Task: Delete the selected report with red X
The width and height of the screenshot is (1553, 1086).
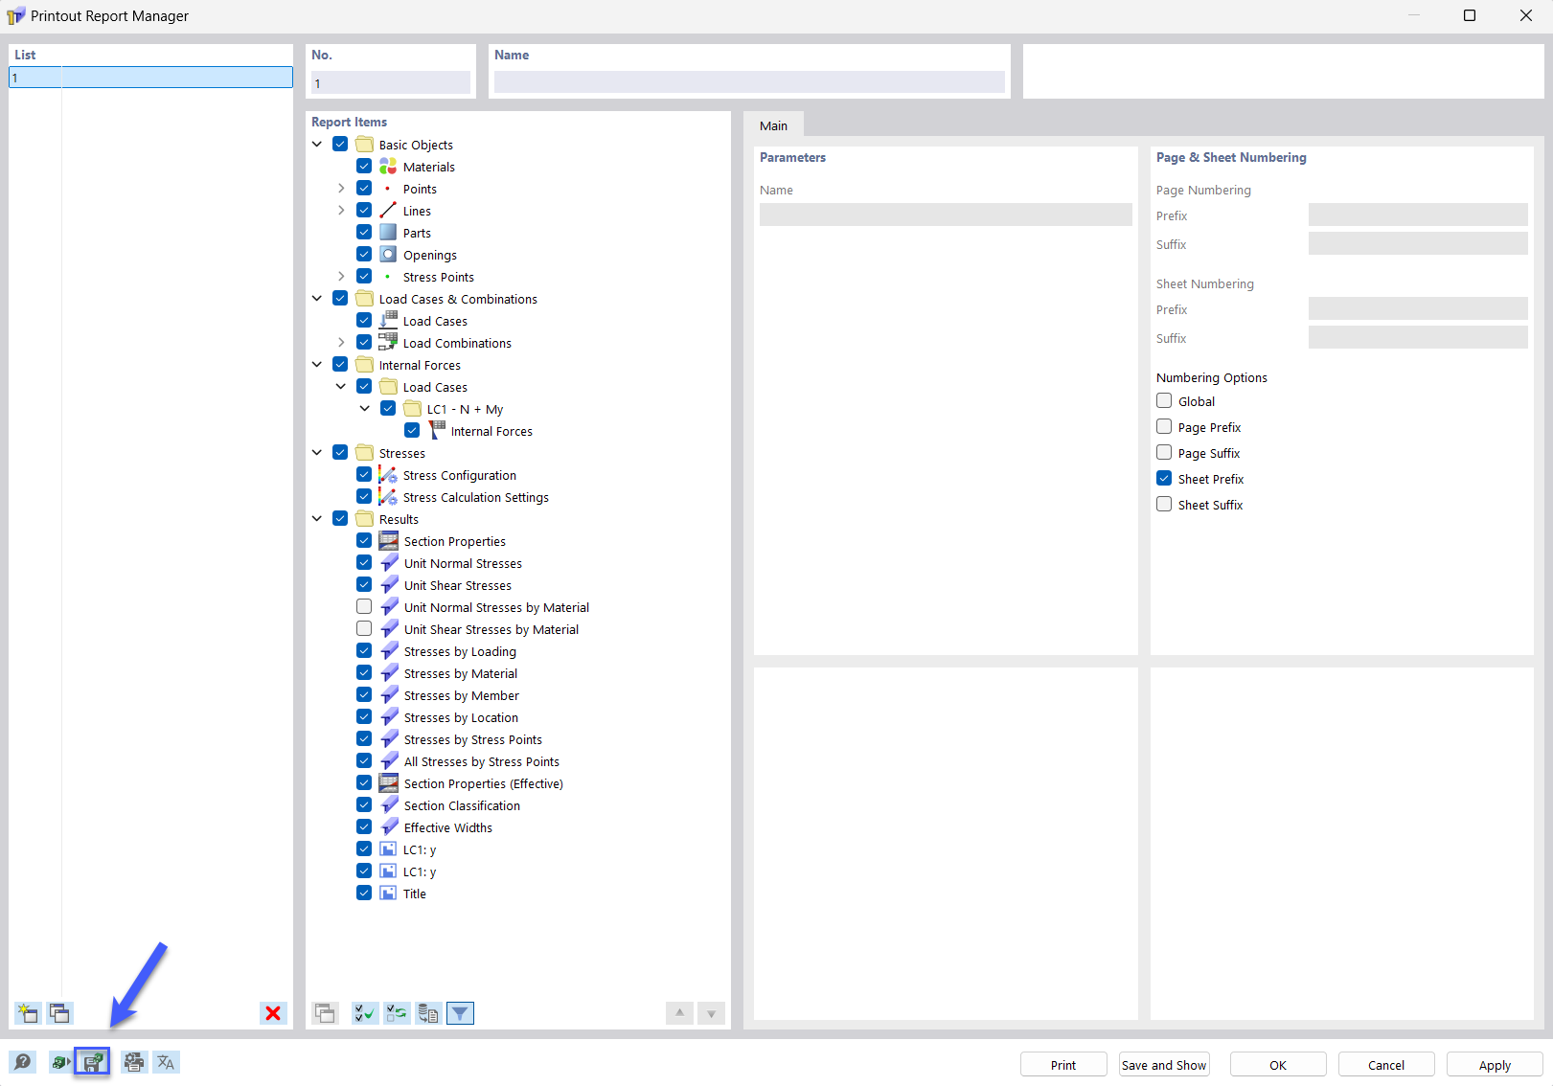Action: coord(273,1013)
